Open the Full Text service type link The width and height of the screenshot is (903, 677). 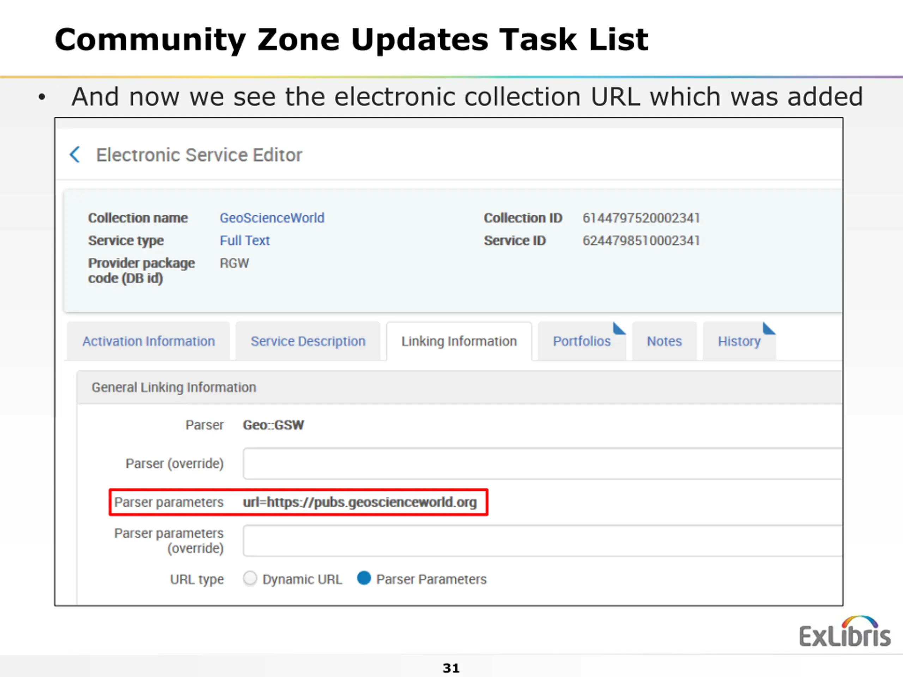point(244,240)
